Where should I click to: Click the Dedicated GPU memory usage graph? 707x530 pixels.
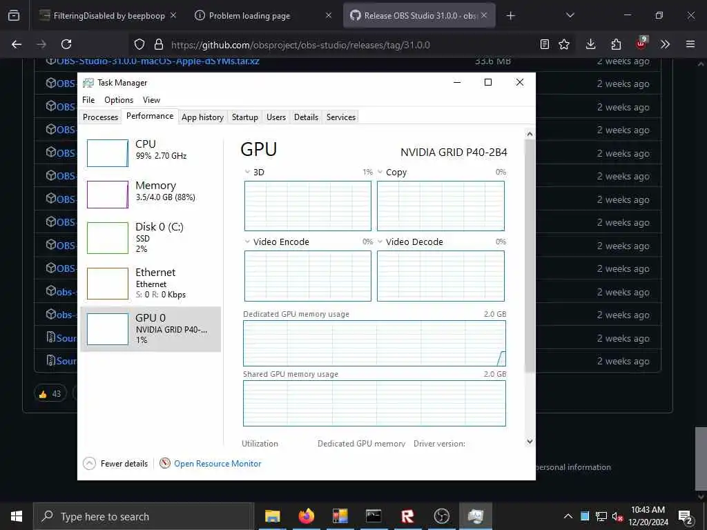pyautogui.click(x=374, y=343)
